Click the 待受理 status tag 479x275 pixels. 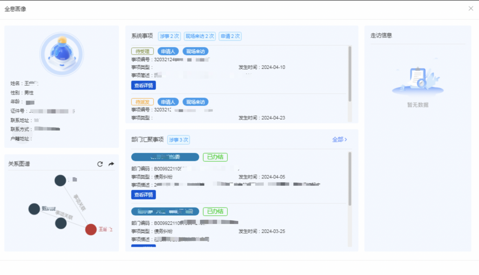click(142, 51)
